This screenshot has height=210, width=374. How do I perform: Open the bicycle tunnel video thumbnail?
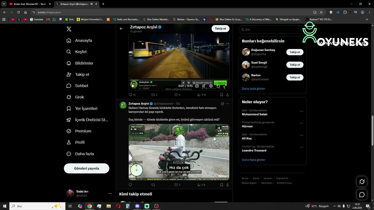(x=179, y=152)
